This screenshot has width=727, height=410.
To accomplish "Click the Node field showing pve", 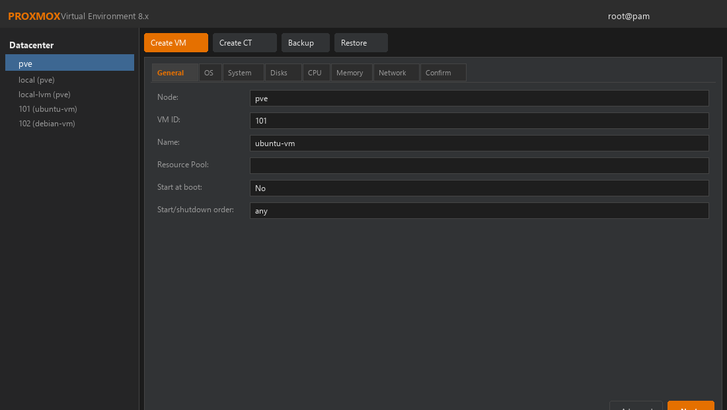I will (479, 99).
